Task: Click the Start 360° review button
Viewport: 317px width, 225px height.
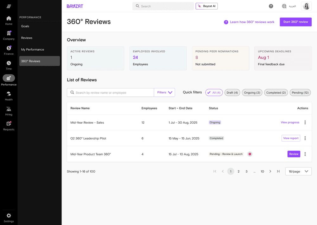Action: [295, 22]
